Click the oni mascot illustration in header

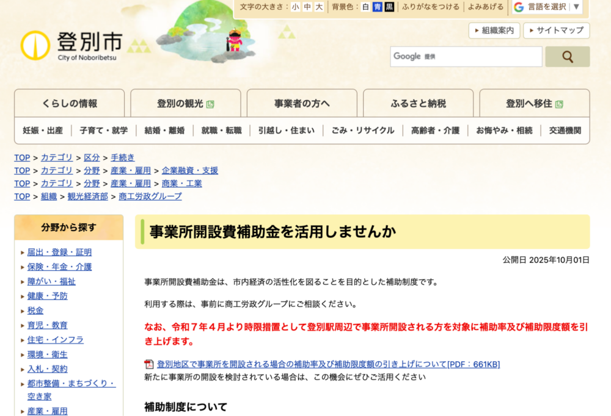[x=235, y=40]
